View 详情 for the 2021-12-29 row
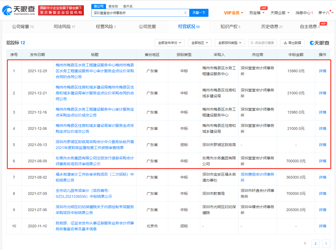 (x=322, y=71)
